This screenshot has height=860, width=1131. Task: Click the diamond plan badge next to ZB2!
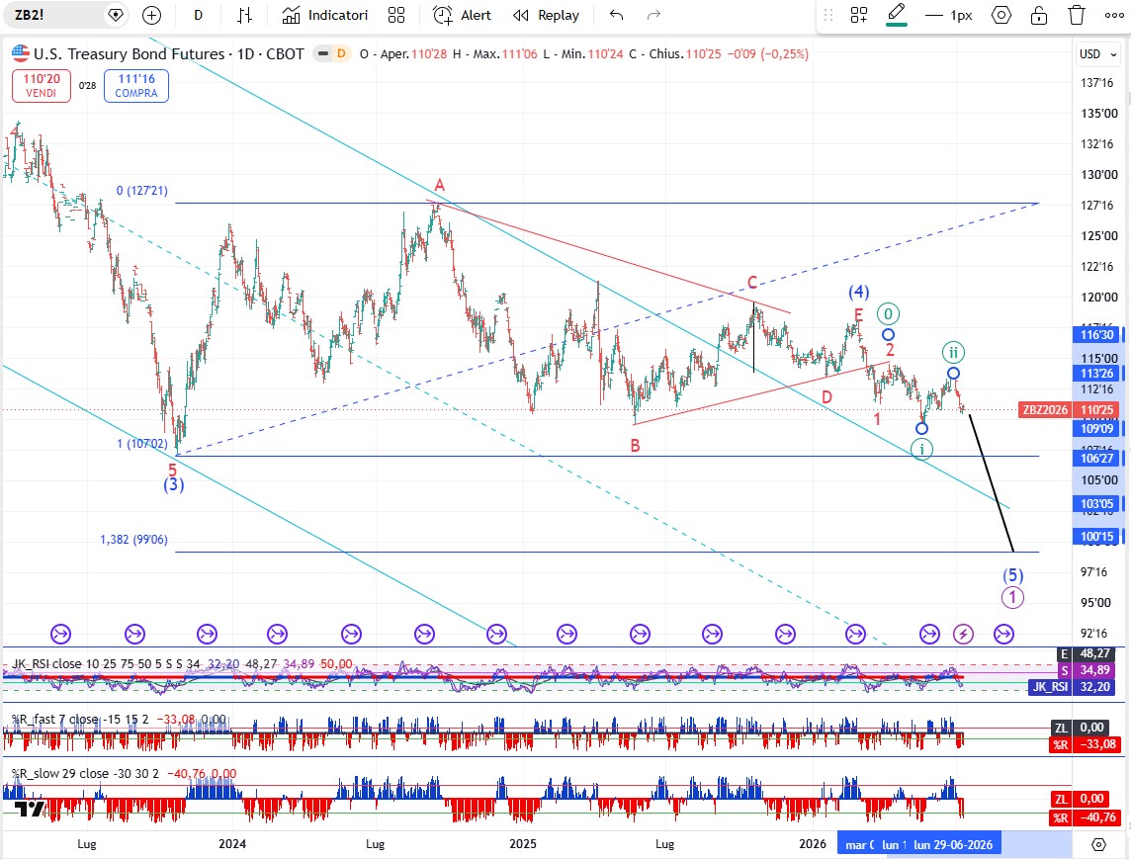[116, 15]
